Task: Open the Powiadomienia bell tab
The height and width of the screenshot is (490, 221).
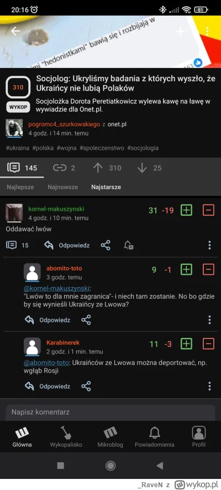Action: click(x=155, y=437)
